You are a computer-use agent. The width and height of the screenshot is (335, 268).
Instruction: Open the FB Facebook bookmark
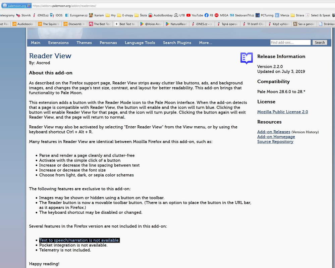209,15
